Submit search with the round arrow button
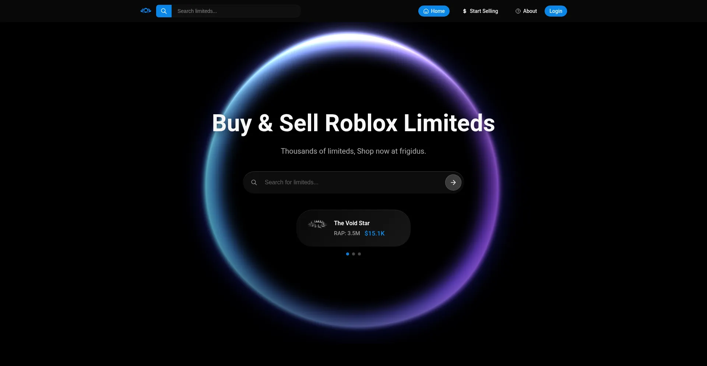This screenshot has height=366, width=707. 453,182
